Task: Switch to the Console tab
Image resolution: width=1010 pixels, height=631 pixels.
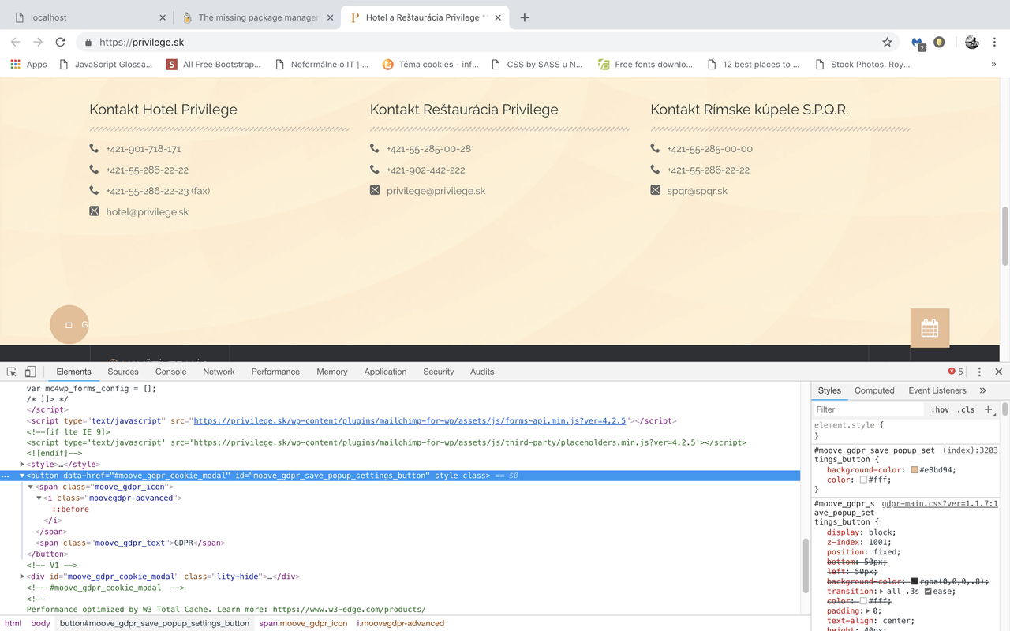Action: coord(171,372)
